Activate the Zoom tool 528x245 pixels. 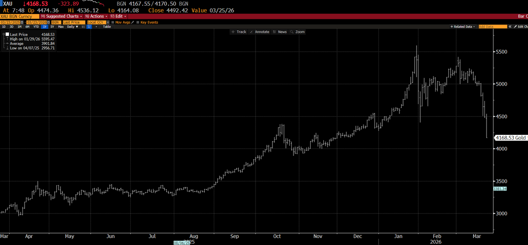297,32
